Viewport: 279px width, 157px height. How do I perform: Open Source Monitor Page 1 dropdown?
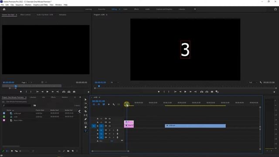(x=27, y=82)
